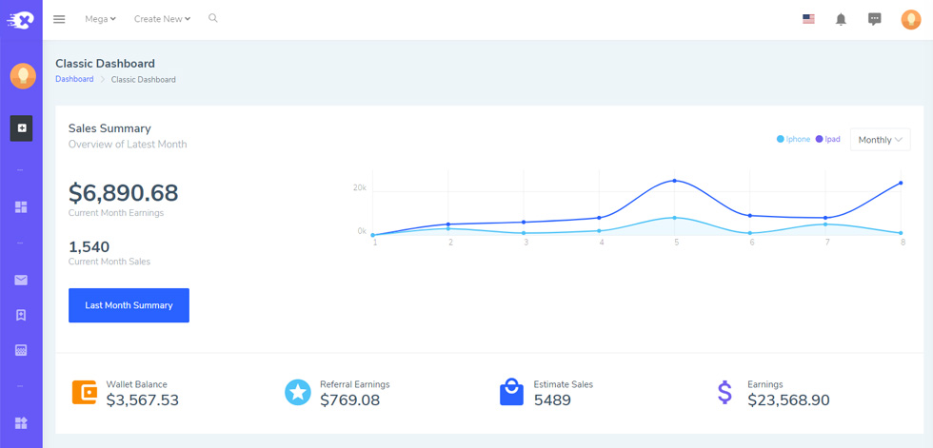Toggle Iphone series in chart legend
The image size is (933, 448).
(793, 139)
